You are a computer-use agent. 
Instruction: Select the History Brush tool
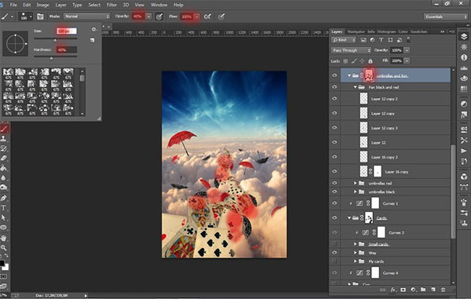4,148
